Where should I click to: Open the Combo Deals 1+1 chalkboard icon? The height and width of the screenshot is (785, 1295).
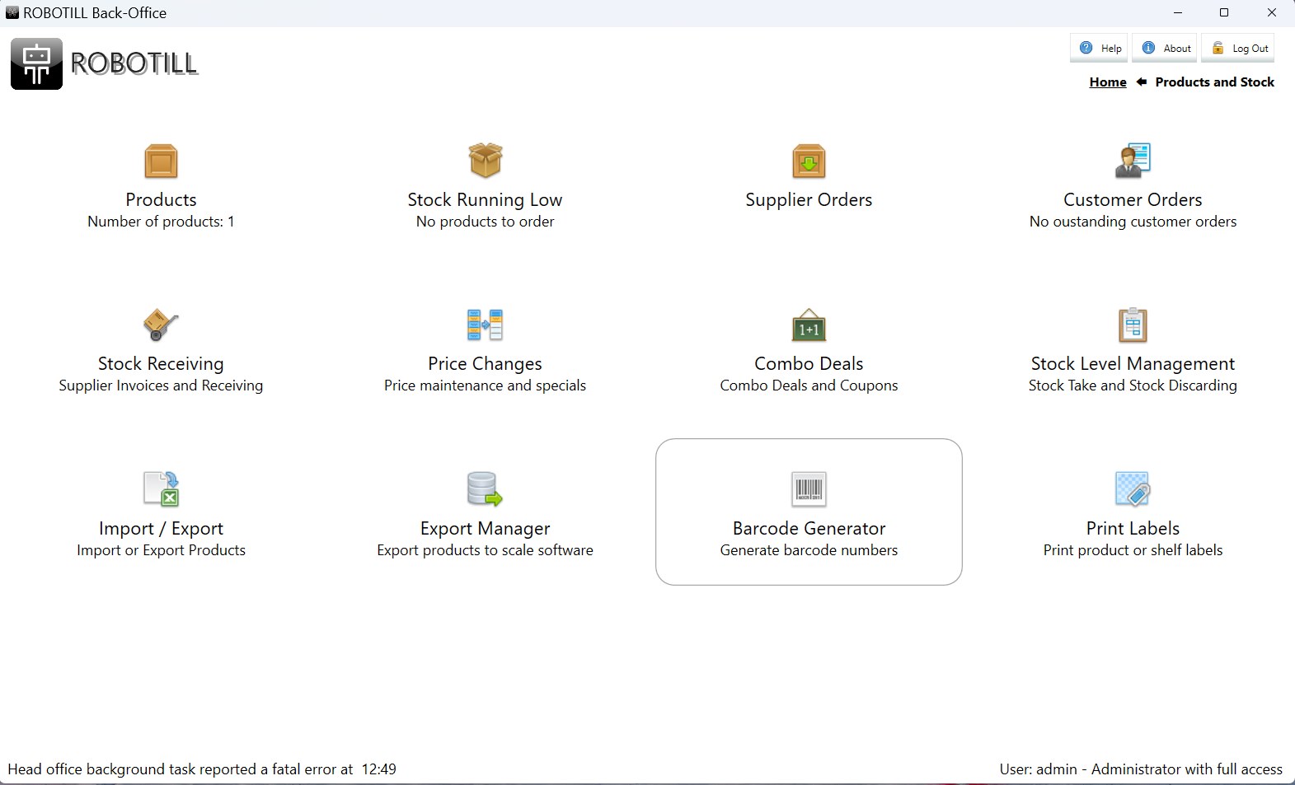pyautogui.click(x=809, y=326)
